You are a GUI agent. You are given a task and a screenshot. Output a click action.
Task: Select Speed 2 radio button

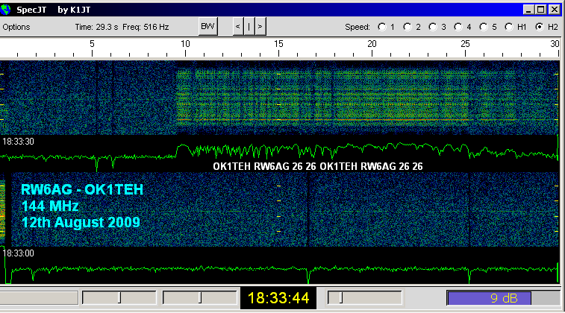(x=408, y=27)
